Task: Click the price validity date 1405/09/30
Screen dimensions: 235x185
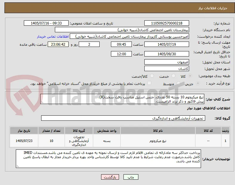Action: 166,54
